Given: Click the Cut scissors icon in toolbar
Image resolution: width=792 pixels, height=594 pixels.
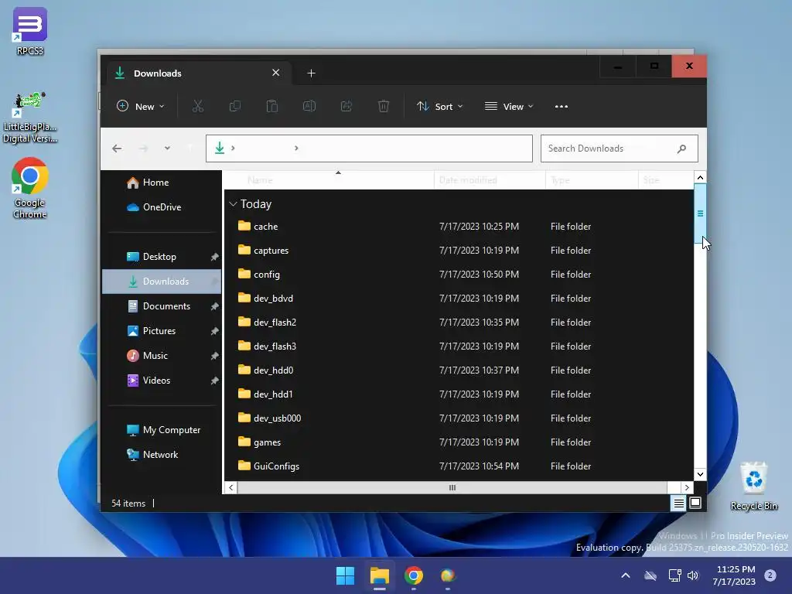Looking at the screenshot, I should point(197,106).
